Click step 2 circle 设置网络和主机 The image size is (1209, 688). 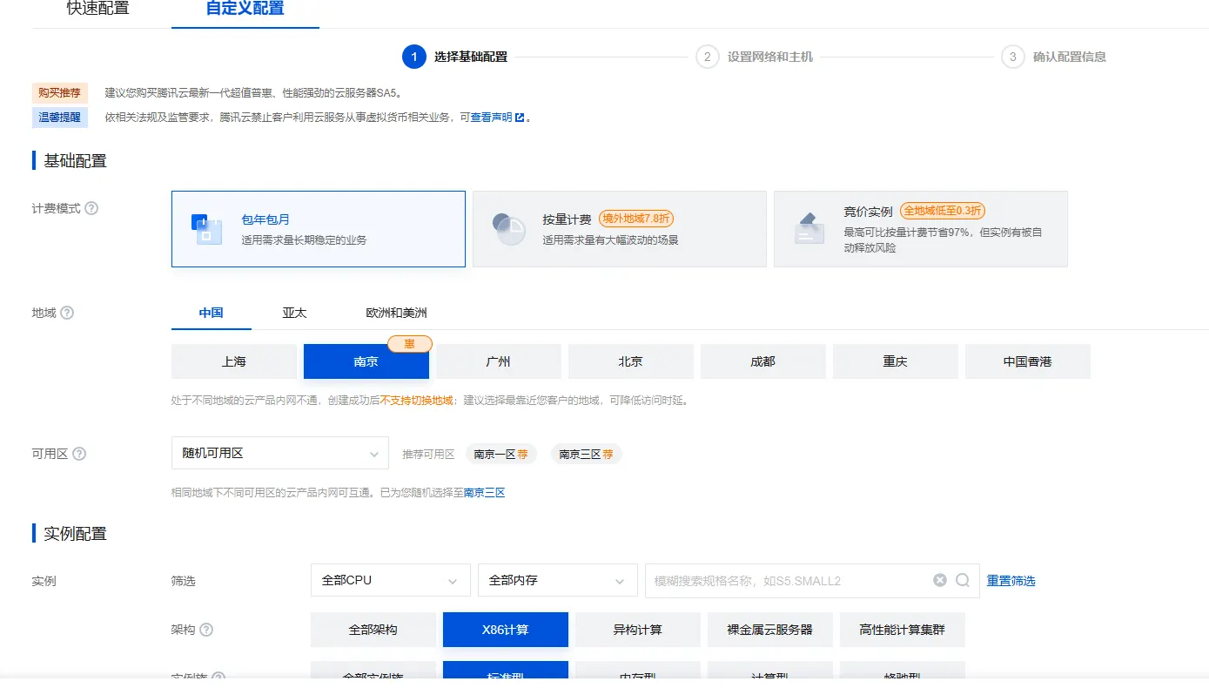click(708, 57)
